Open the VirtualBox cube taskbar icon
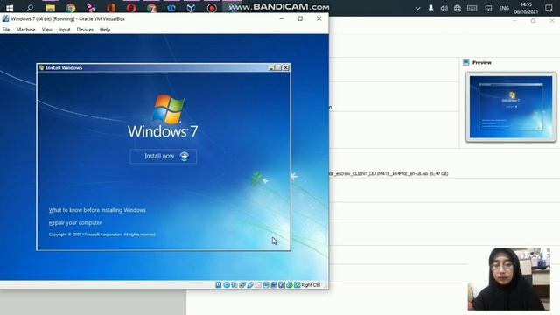 tap(191, 8)
